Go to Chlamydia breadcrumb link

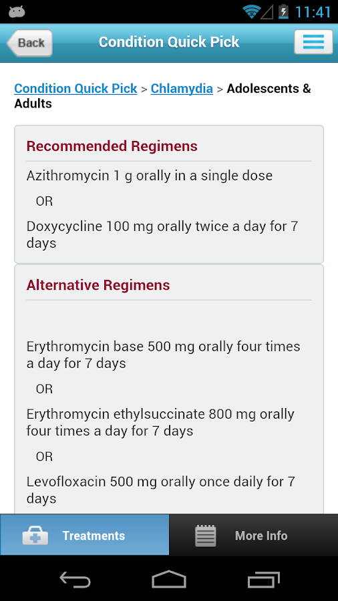[x=182, y=89]
